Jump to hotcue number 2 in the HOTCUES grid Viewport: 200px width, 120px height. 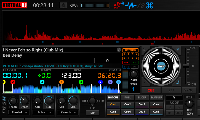128,54
